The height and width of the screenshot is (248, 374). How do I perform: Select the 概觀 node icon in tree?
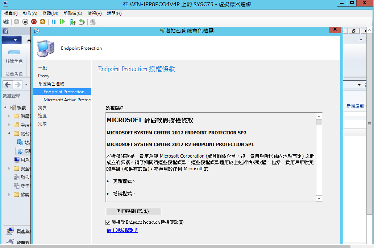(x=13, y=108)
